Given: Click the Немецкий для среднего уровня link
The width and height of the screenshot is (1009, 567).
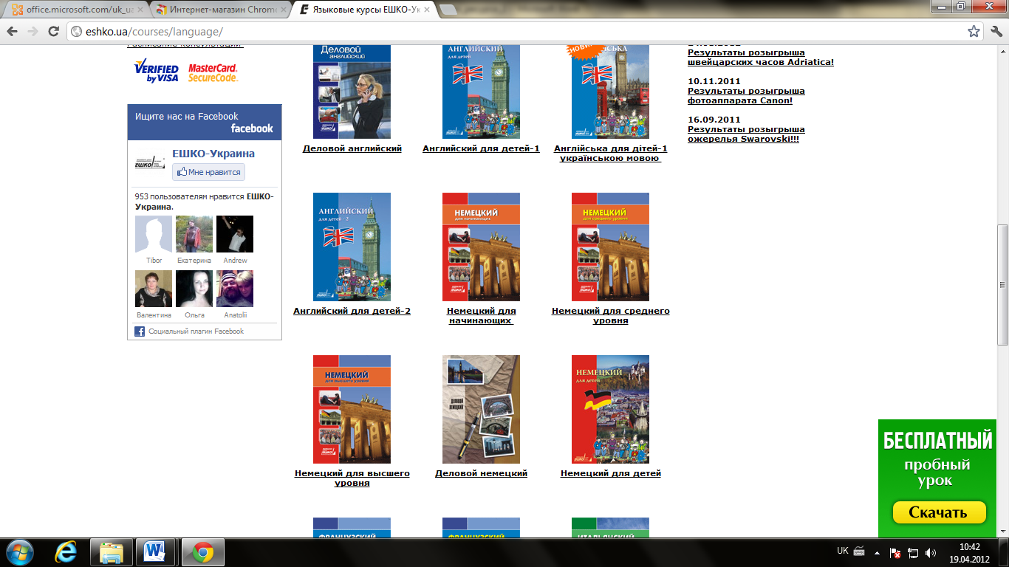Looking at the screenshot, I should tap(611, 316).
